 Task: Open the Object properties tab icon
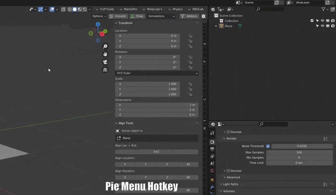click(x=212, y=180)
